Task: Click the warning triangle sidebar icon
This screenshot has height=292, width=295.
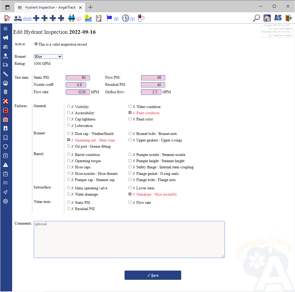Action: point(5,165)
